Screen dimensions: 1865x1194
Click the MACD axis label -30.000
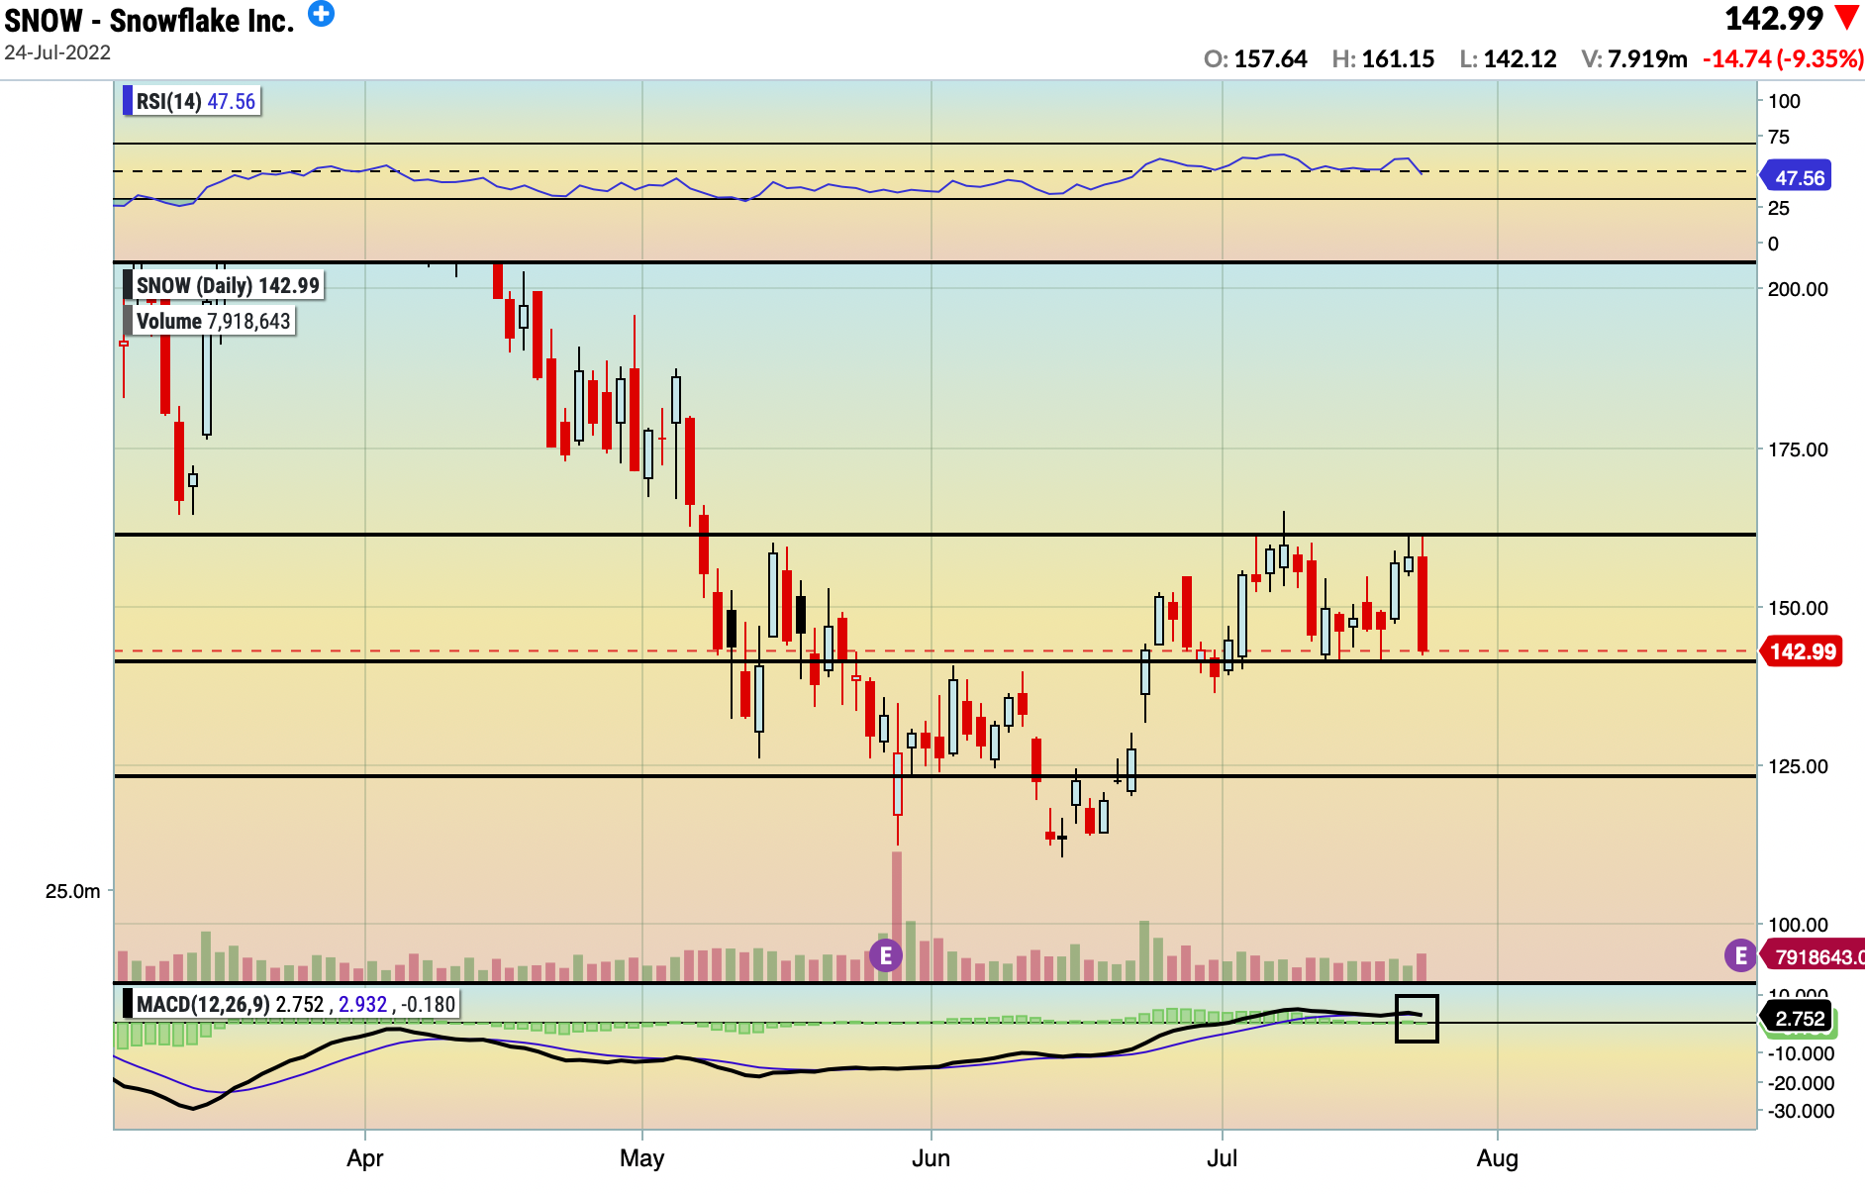pos(1802,1111)
